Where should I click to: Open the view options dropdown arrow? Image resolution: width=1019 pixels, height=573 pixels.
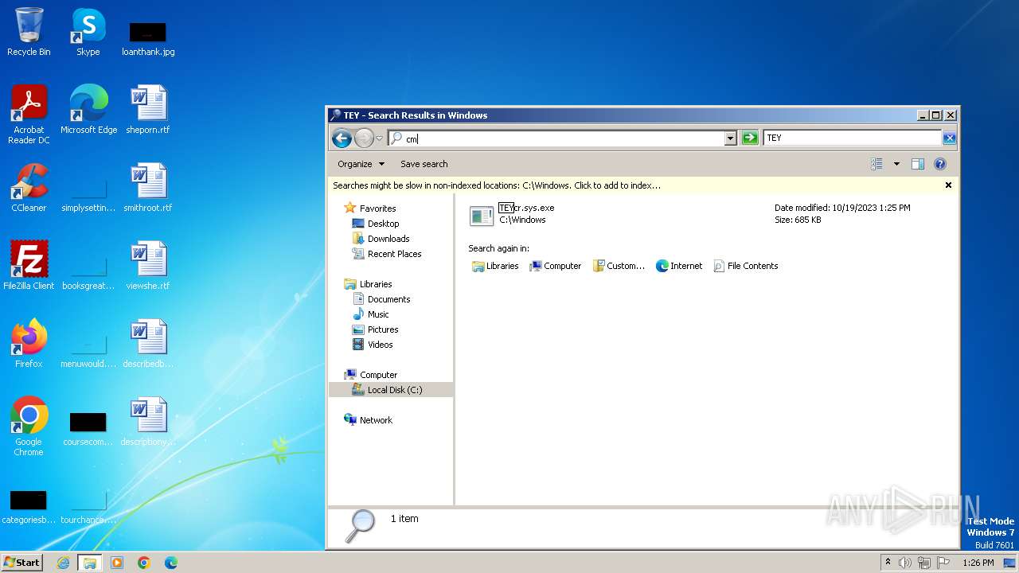pyautogui.click(x=896, y=164)
